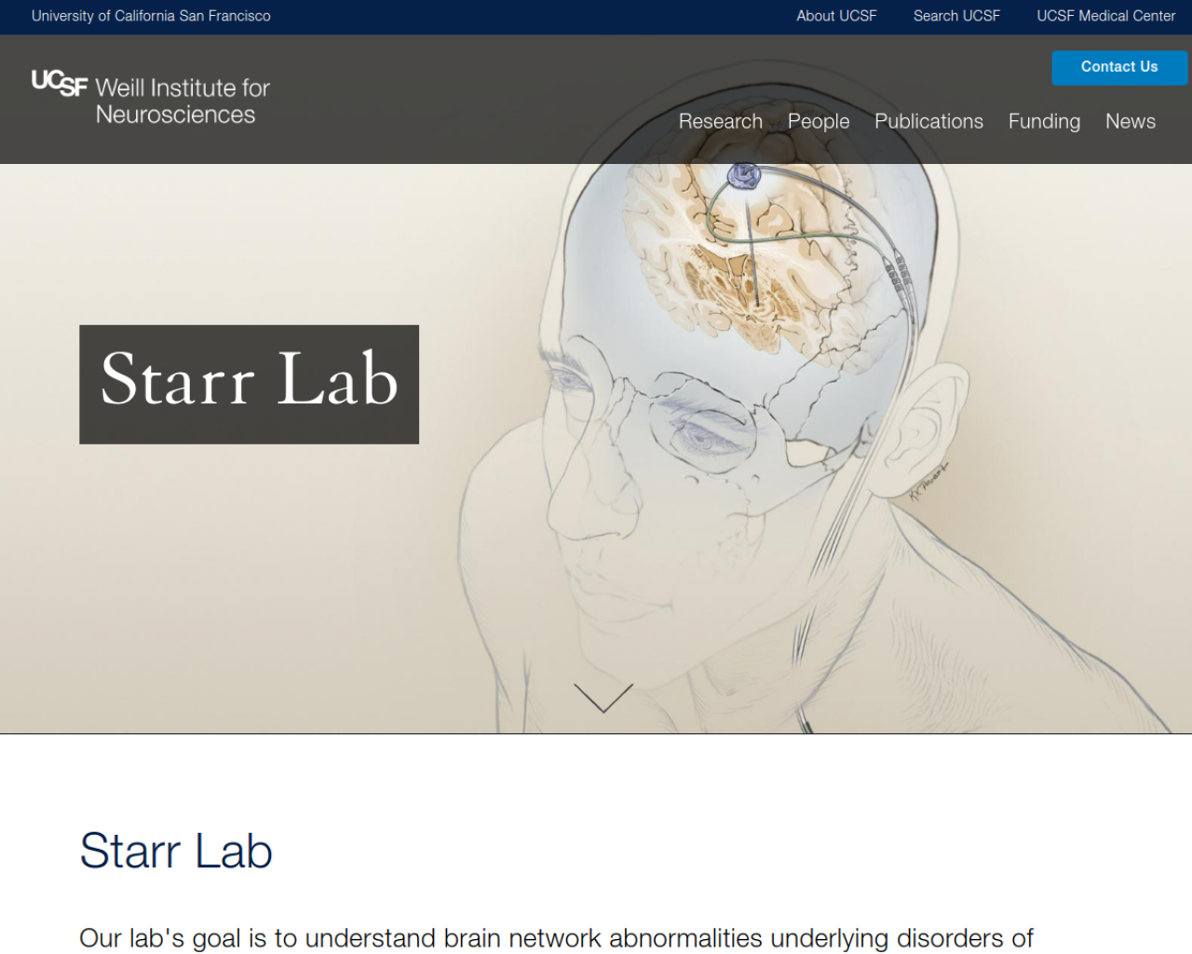
Task: Click the UCSF logo icon
Action: 60,83
